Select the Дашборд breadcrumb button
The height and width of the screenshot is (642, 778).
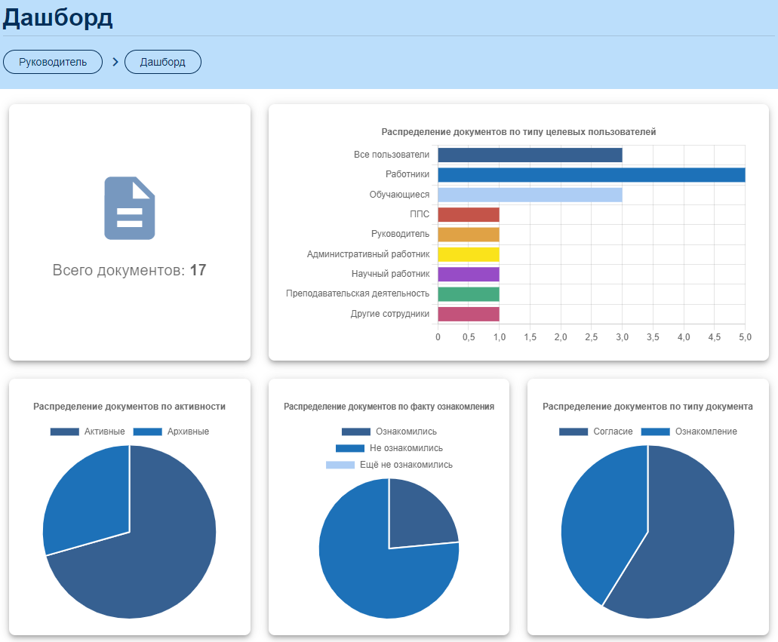coord(163,62)
